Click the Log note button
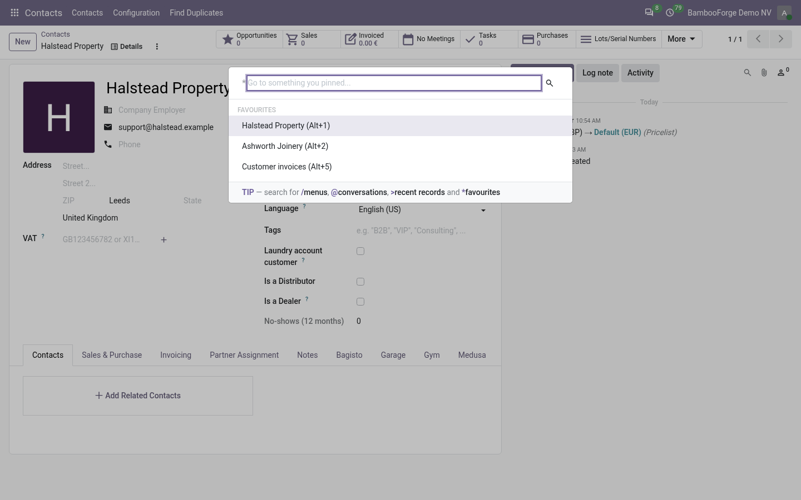Screen dimensions: 801x500 pyautogui.click(x=597, y=73)
